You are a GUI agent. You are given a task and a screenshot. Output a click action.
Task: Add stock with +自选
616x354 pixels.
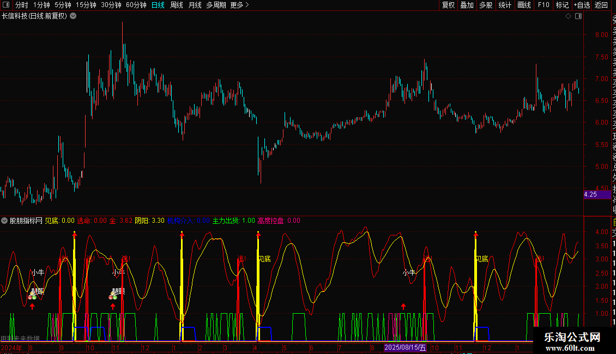582,5
